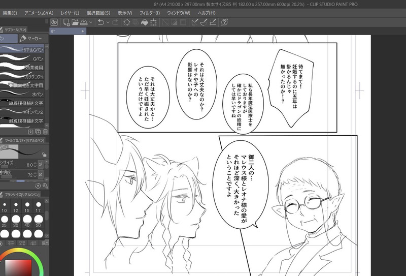This screenshot has width=406, height=276.
Task: Click the Show selection border icon
Action: point(183,22)
